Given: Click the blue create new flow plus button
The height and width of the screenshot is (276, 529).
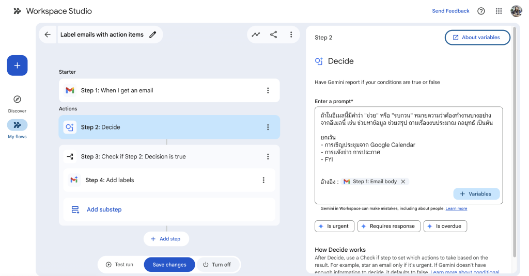Looking at the screenshot, I should pos(17,66).
